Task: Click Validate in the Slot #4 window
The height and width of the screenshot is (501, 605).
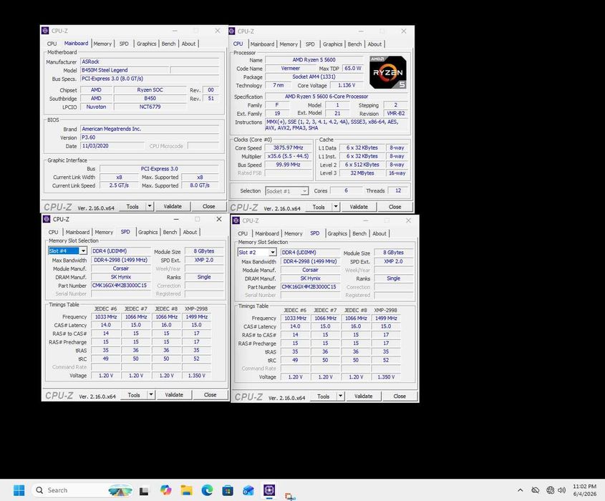Action: point(174,394)
